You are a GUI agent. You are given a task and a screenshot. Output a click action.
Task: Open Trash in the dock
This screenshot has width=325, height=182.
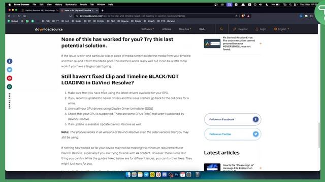(198, 174)
